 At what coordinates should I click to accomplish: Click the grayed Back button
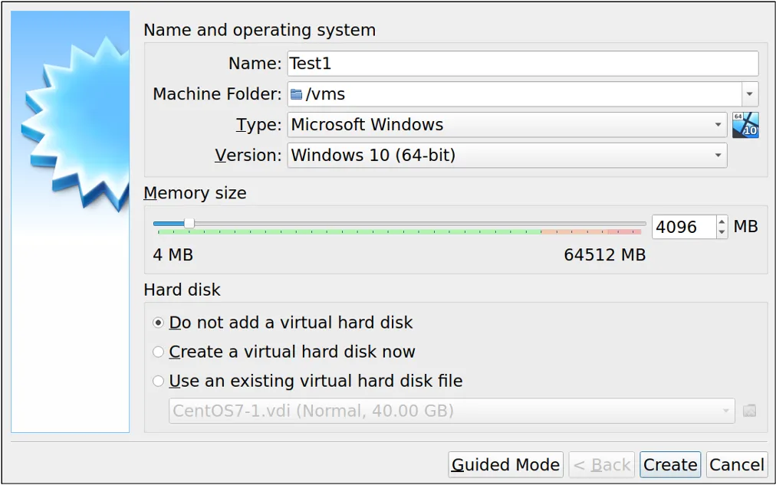602,464
